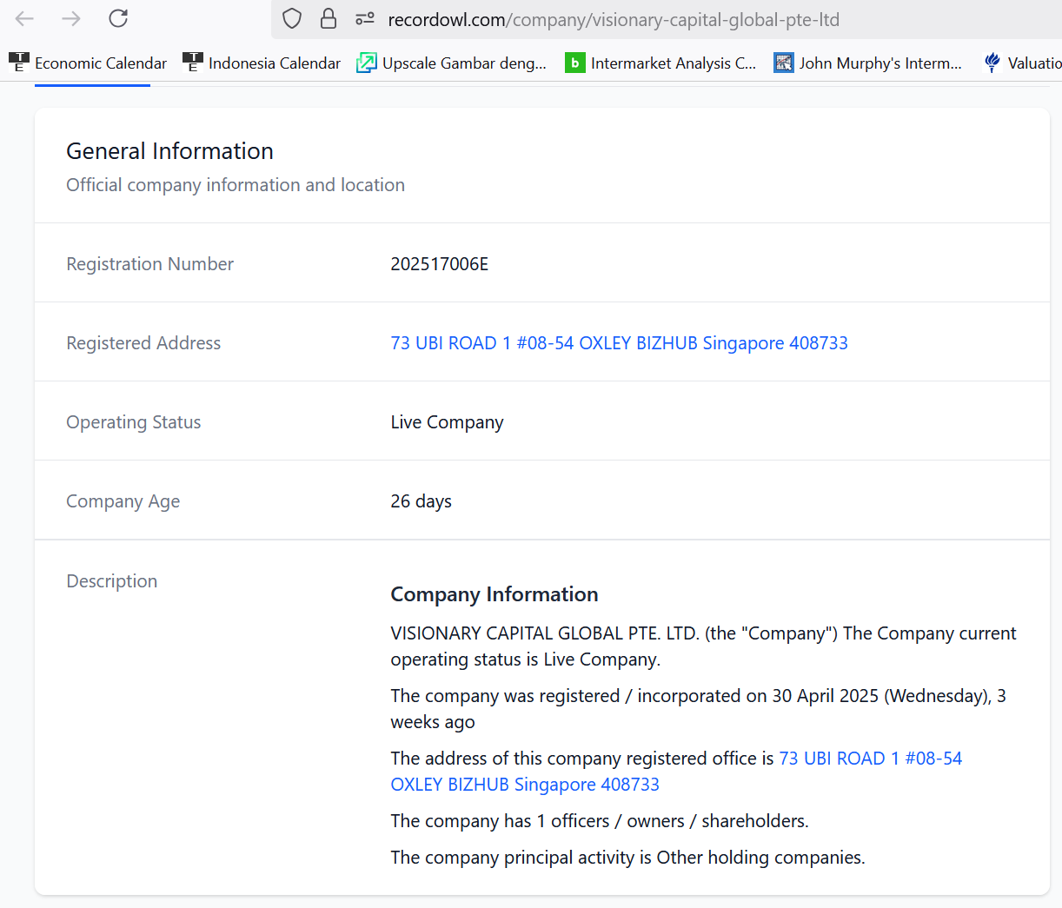The image size is (1062, 908).
Task: Click the Company Information subheading
Action: click(x=494, y=594)
